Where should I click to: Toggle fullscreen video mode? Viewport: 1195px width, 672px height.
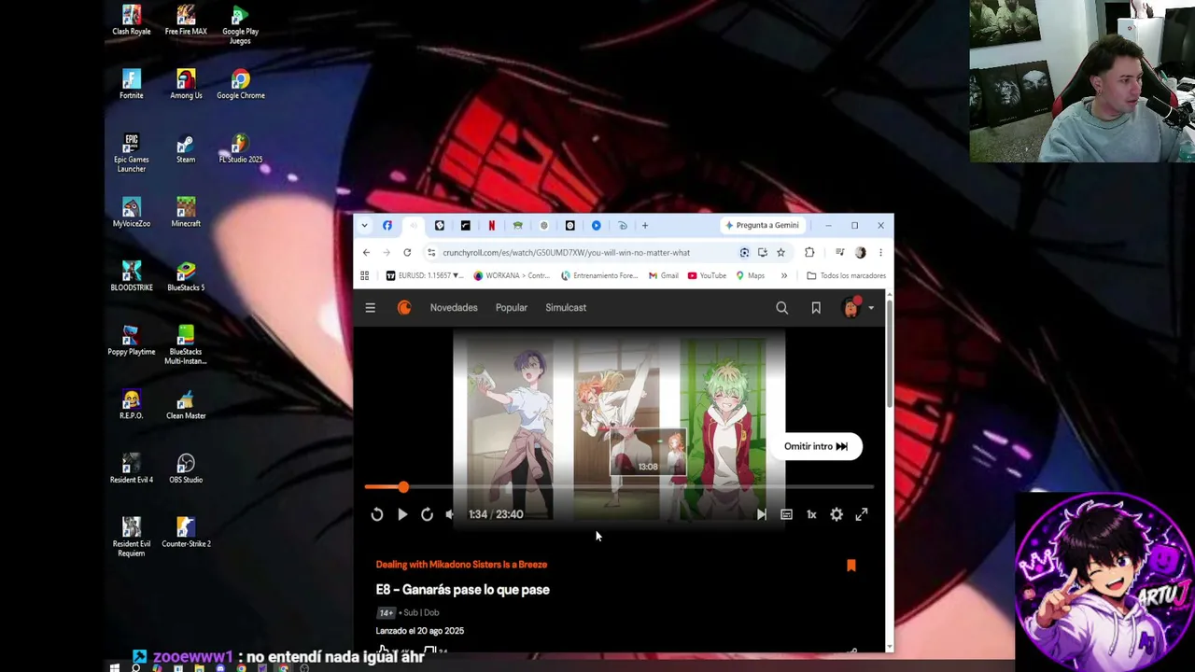862,514
